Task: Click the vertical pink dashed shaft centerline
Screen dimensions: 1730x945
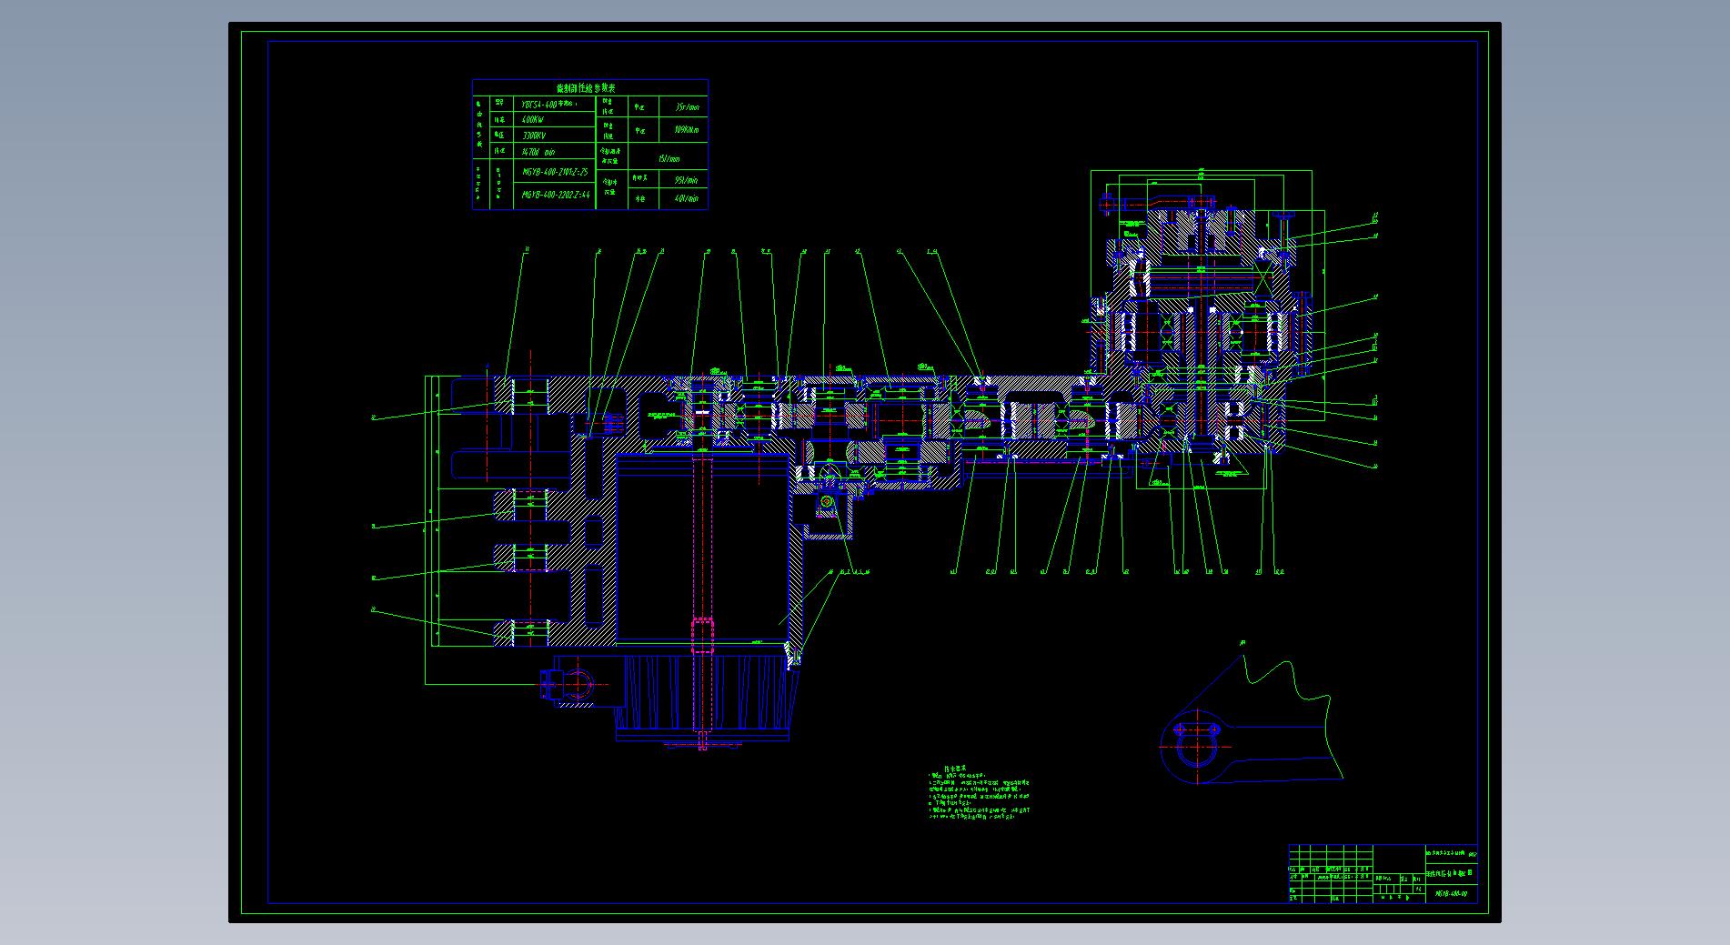Action: 700,546
